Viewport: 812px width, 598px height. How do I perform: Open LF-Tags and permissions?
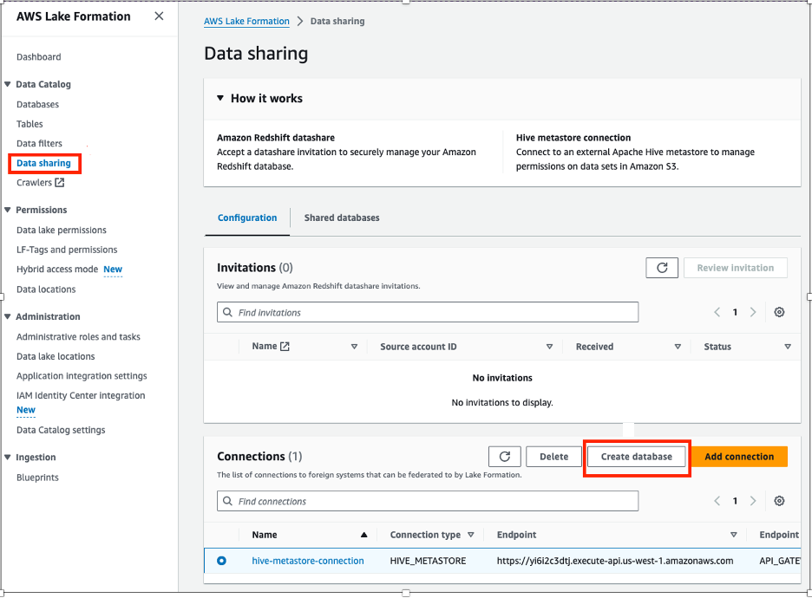click(67, 250)
